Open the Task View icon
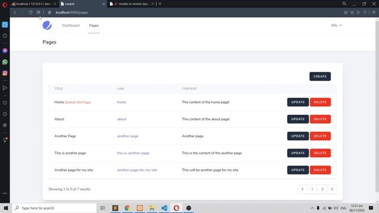Screen dimensions: 379x213 click(102, 208)
